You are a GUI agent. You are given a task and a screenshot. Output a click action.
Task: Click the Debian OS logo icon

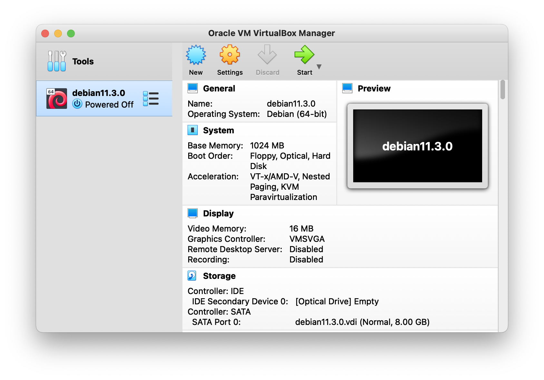[57, 99]
